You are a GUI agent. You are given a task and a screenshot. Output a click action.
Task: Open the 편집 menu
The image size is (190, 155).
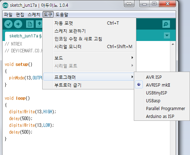tap(20, 15)
